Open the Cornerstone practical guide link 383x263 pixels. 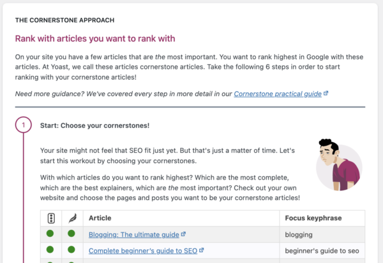[277, 94]
